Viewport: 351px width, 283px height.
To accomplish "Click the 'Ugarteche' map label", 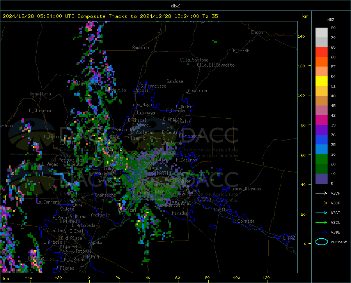I will pos(105,195).
